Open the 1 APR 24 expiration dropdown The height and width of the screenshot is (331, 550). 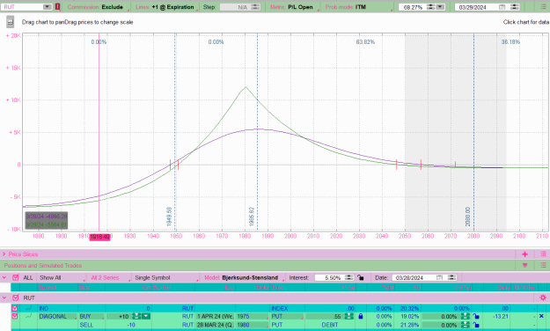tap(215, 316)
